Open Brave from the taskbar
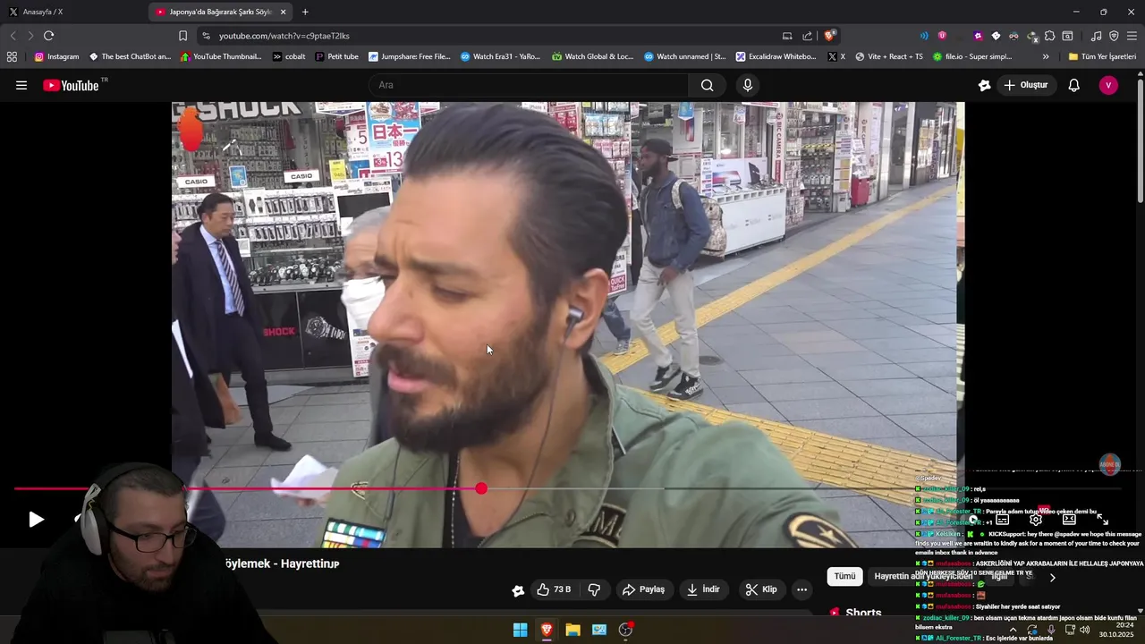Viewport: 1145px width, 644px height. point(547,630)
